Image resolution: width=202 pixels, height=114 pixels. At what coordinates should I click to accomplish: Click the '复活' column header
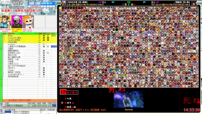pyautogui.click(x=45, y=34)
